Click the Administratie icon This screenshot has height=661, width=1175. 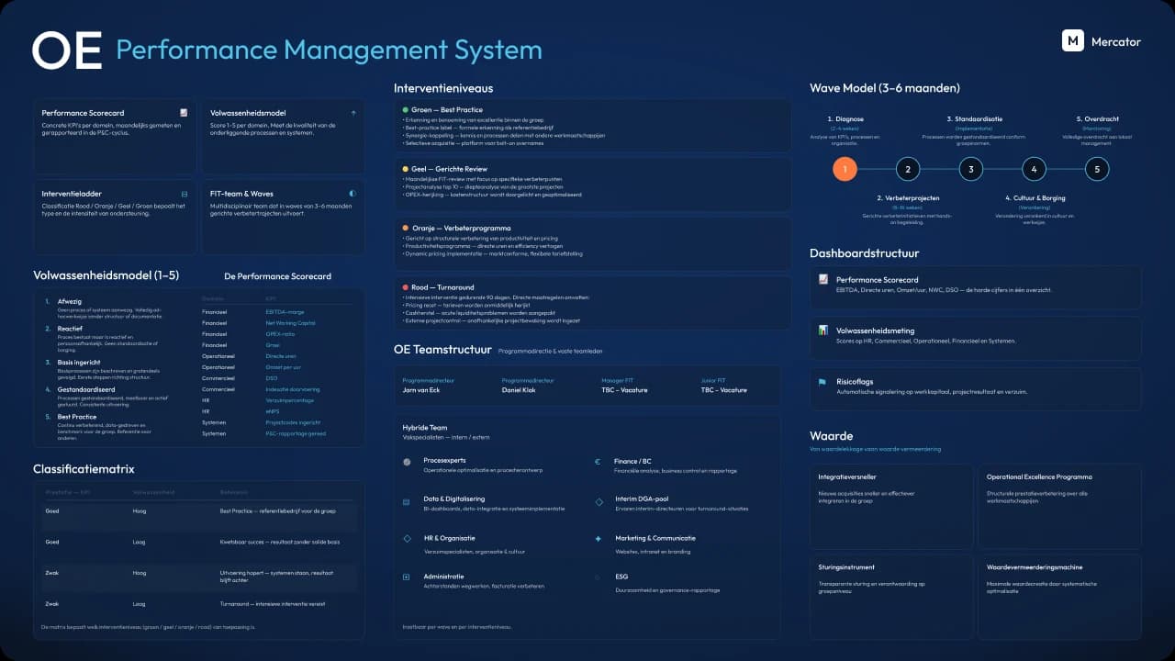pos(407,577)
